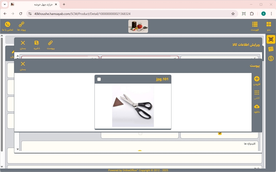Click the دانلود download cloud icon
The height and width of the screenshot is (172, 276).
coord(257,107)
